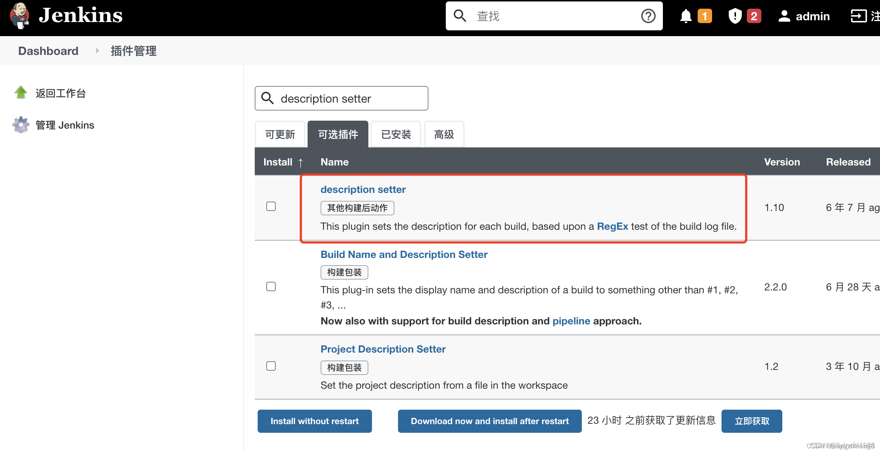Click 构建包装 tag under Project Description Setter
This screenshot has height=453, width=880.
pos(344,368)
